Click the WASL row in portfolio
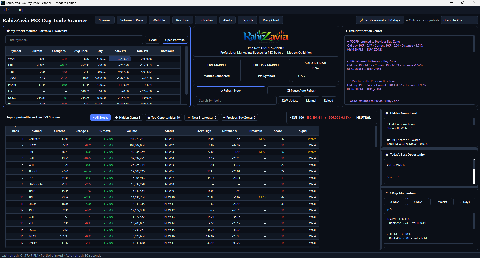The image size is (480, 258). coord(93,59)
